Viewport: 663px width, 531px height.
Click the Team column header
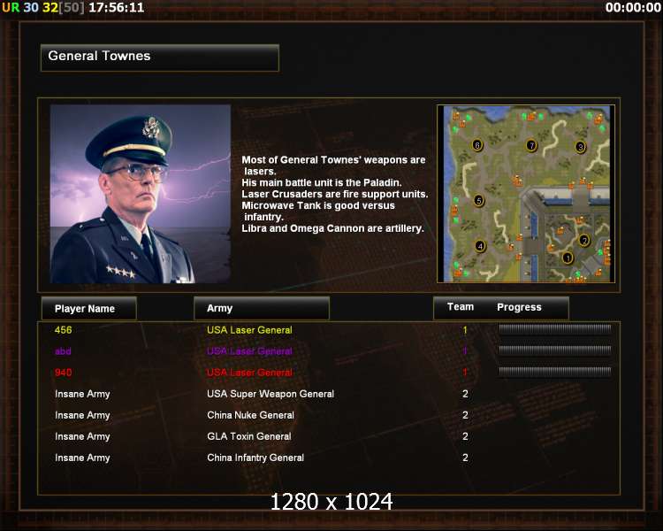tap(461, 307)
